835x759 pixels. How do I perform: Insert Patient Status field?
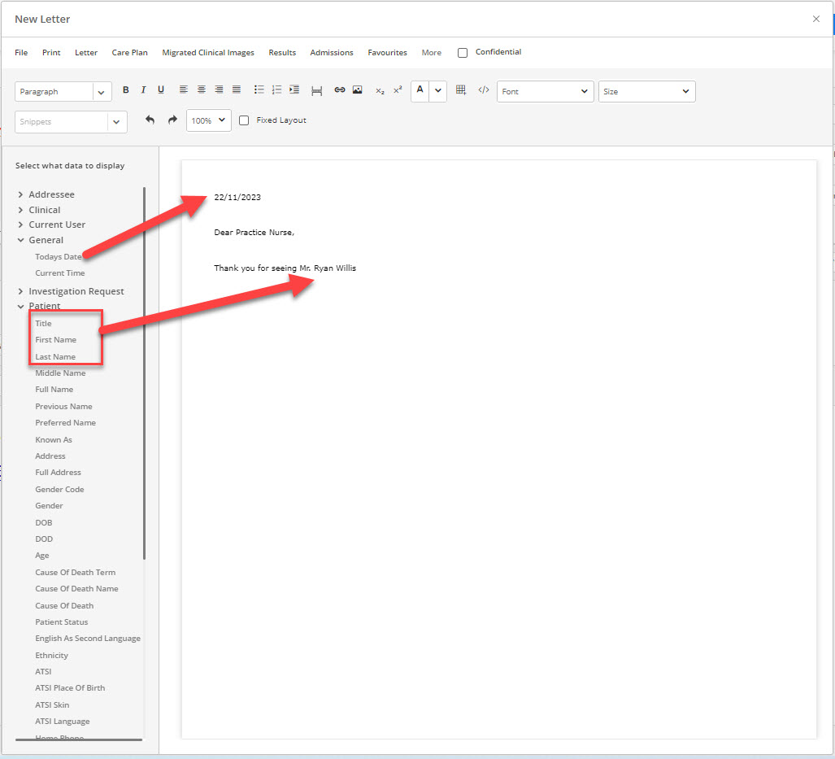(x=62, y=622)
